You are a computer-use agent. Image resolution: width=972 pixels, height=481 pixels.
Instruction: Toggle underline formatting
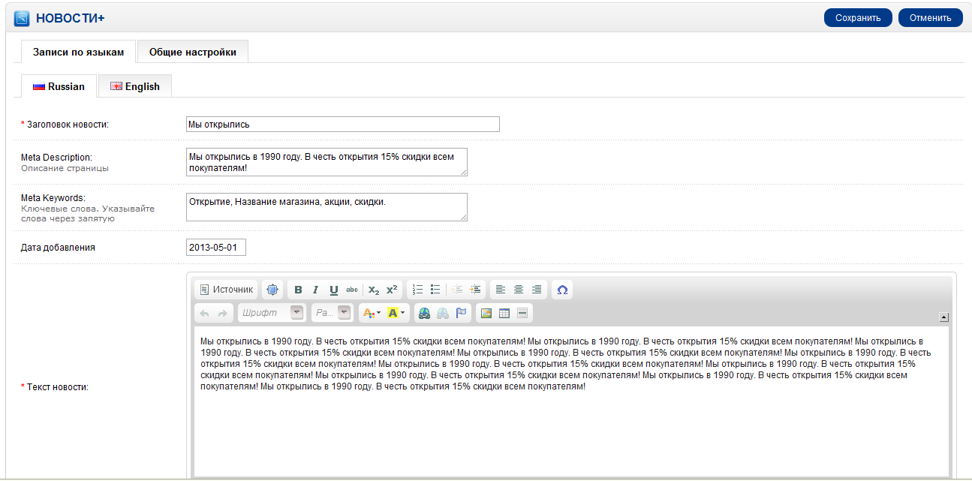click(x=334, y=290)
